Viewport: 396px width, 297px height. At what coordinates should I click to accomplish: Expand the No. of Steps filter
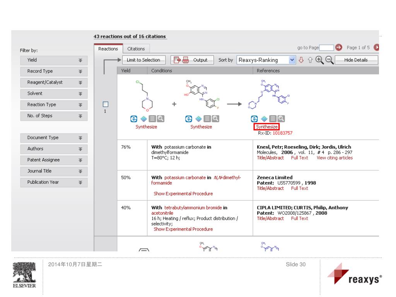click(x=54, y=116)
